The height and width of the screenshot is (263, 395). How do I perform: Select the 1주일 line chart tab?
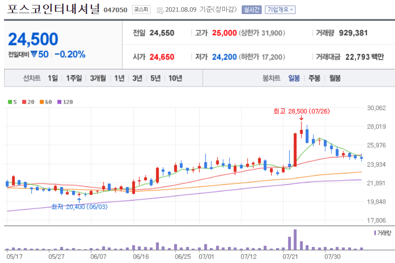tap(74, 78)
